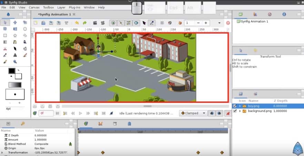Select the Cutout scissors tool
The height and width of the screenshot is (156, 304).
click(5, 49)
